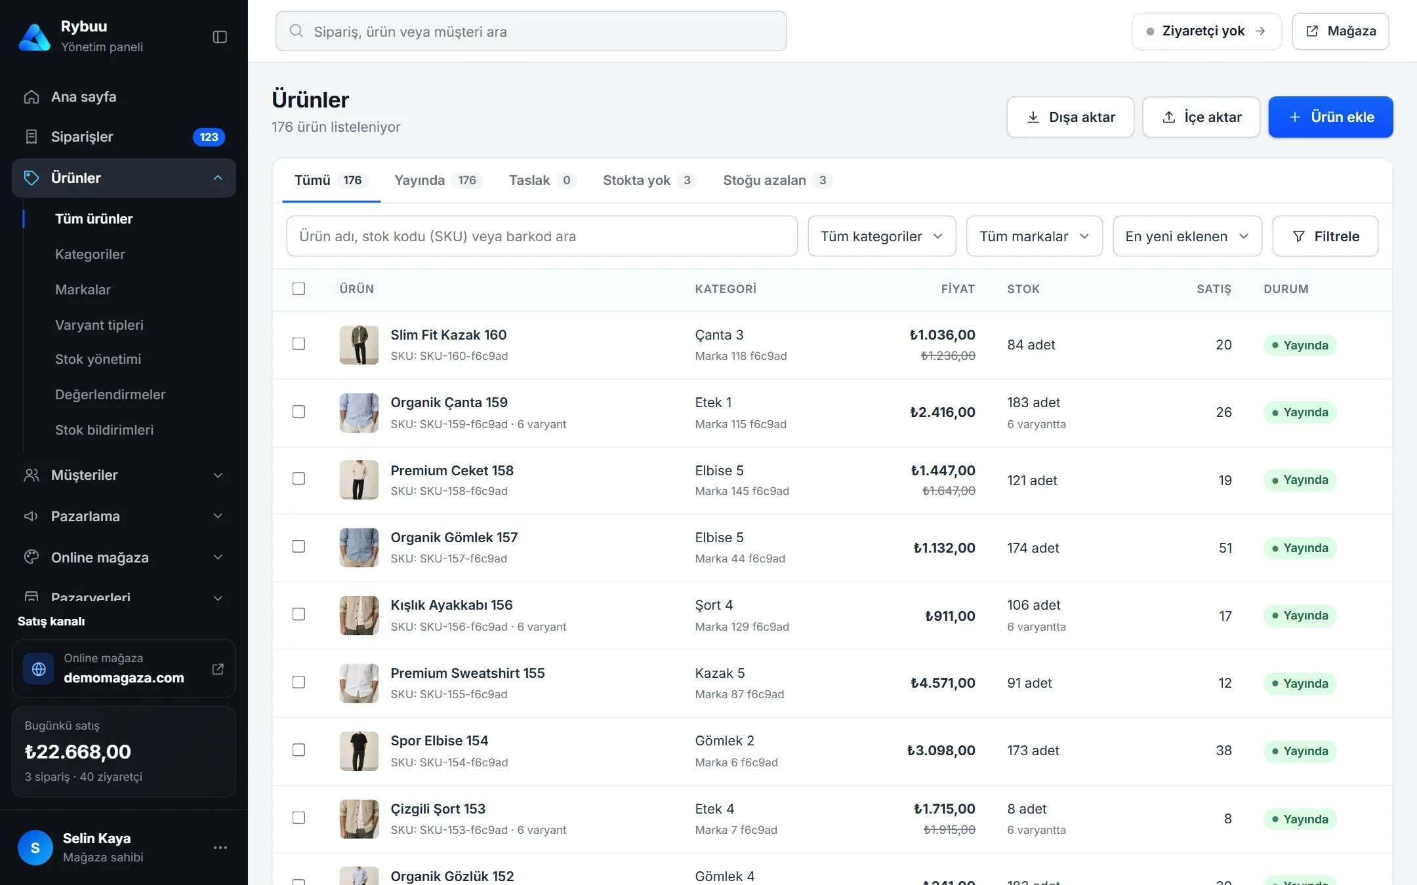
Task: Focus the product name or SKU search field
Action: [x=542, y=236]
